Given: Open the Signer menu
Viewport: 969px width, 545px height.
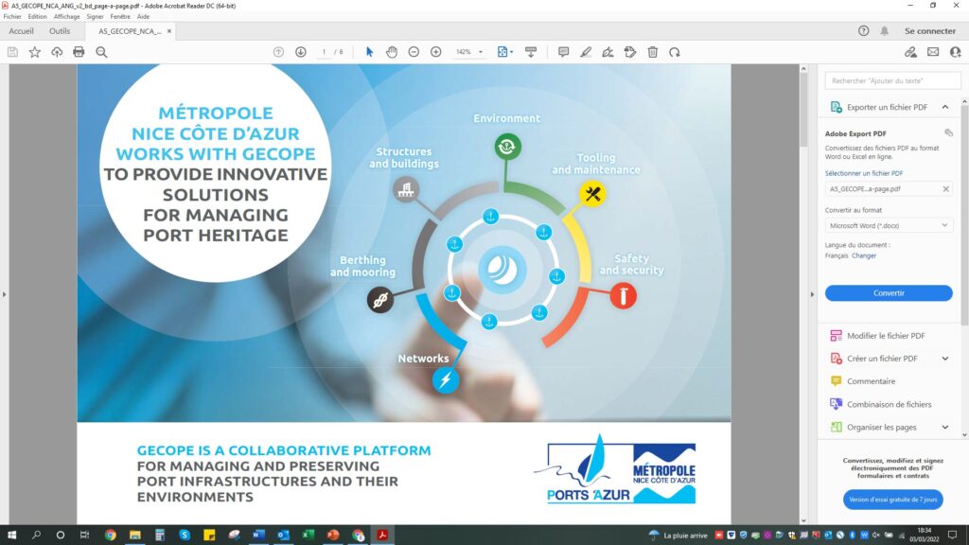Looking at the screenshot, I should tap(96, 17).
